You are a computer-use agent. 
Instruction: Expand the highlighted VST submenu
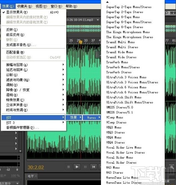(x=33, y=117)
